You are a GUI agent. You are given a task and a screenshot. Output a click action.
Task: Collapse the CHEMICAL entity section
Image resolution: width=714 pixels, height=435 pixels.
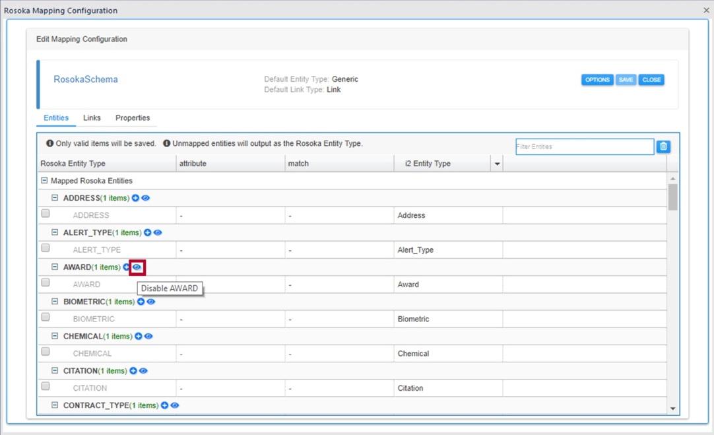[54, 336]
